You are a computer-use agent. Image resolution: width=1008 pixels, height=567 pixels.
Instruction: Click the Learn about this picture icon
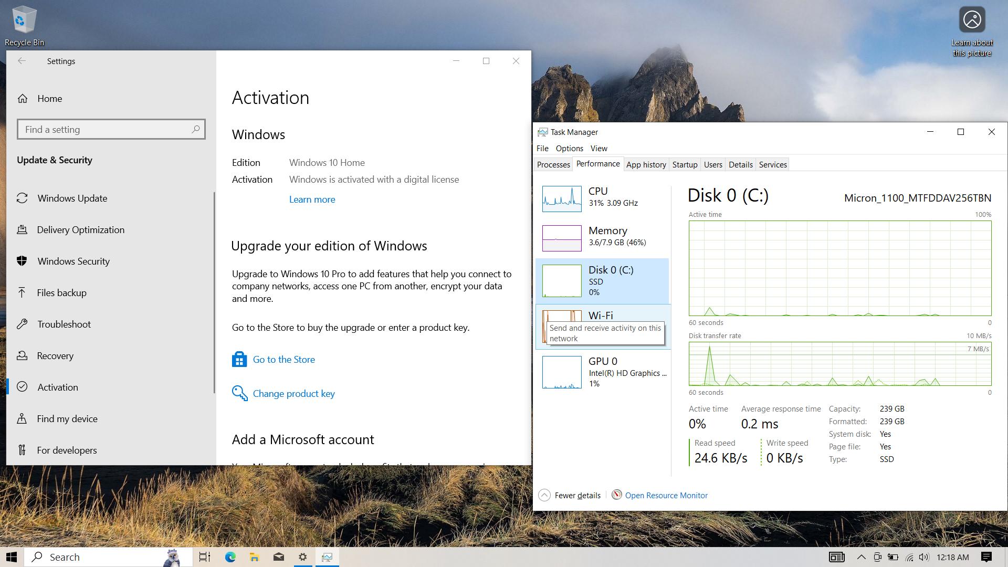click(x=972, y=31)
